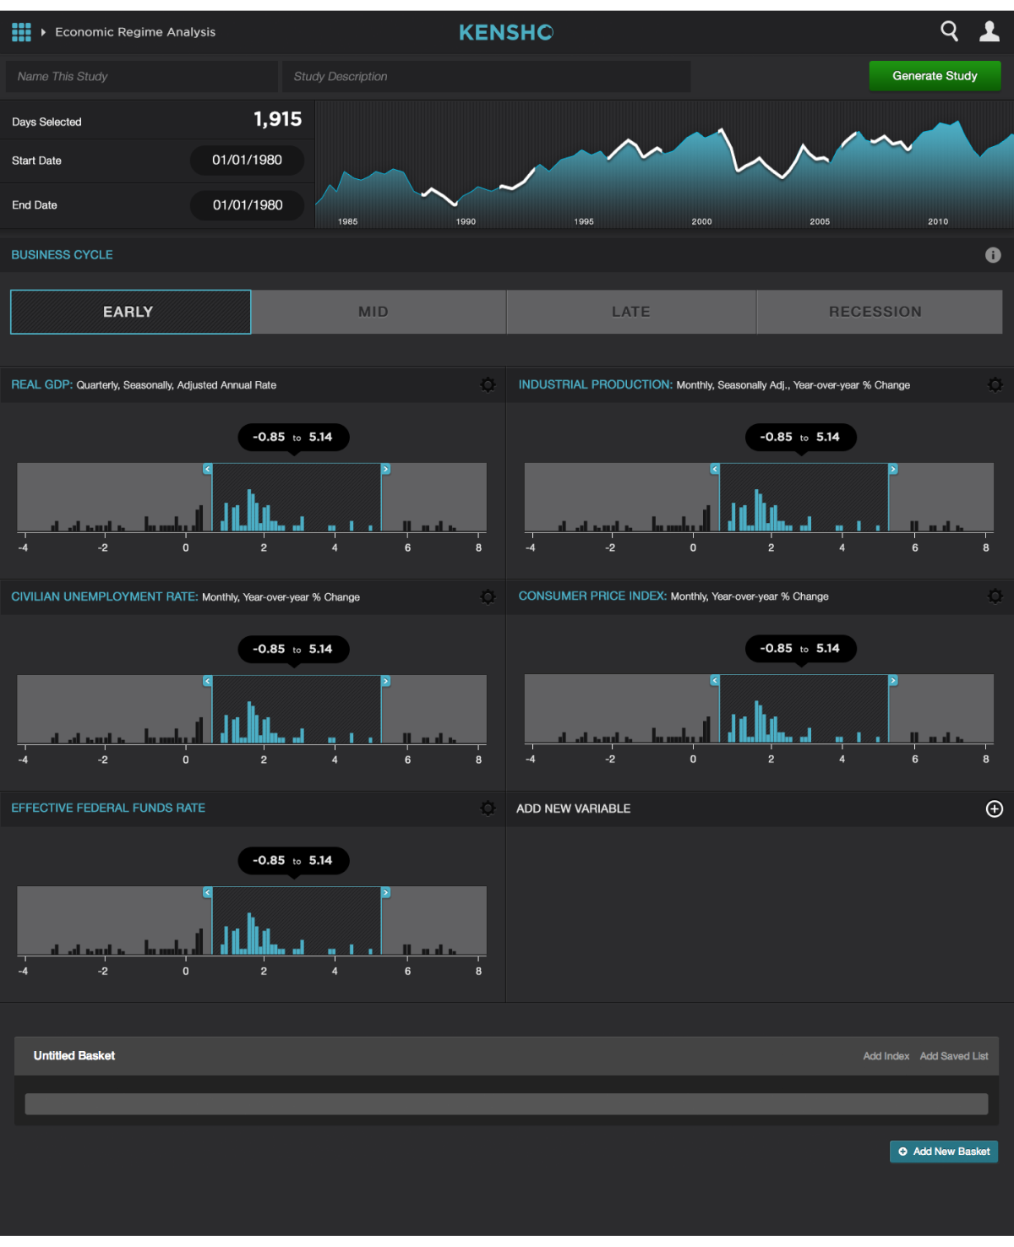Click the Real GDP right range handle
Screen dimensions: 1014x1247
tap(385, 469)
